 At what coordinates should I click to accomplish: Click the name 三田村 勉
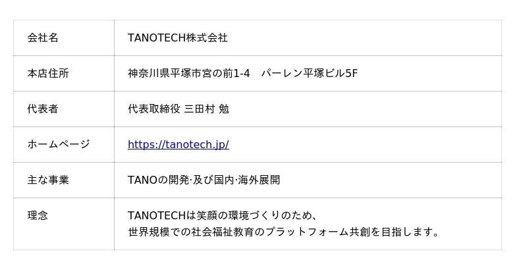pyautogui.click(x=206, y=109)
